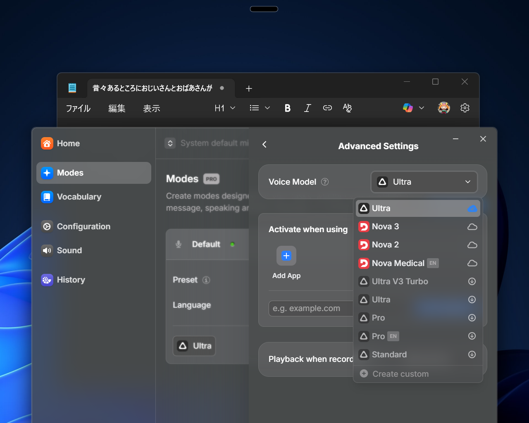This screenshot has height=423, width=529.
Task: Click the notepad app icon
Action: pos(72,88)
